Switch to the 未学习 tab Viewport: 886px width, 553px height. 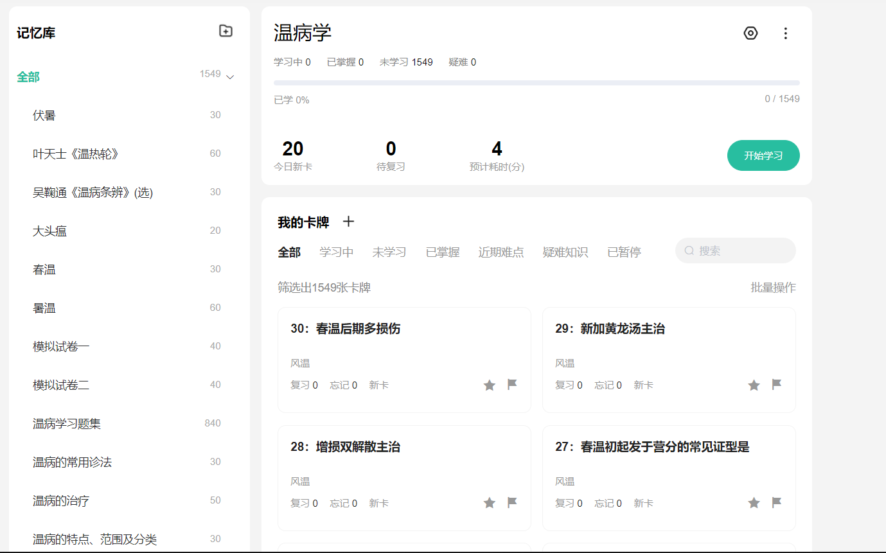click(389, 252)
